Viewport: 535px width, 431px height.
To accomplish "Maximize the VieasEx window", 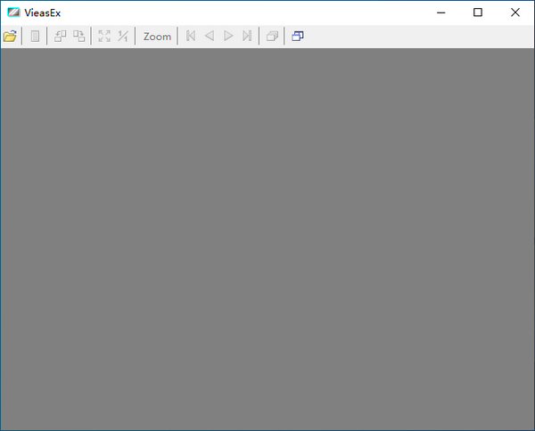I will [x=478, y=12].
